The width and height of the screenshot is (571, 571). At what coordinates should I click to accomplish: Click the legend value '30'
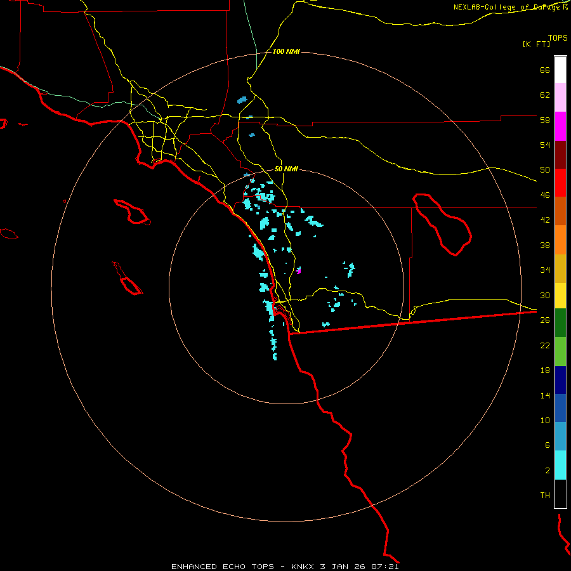pos(545,295)
